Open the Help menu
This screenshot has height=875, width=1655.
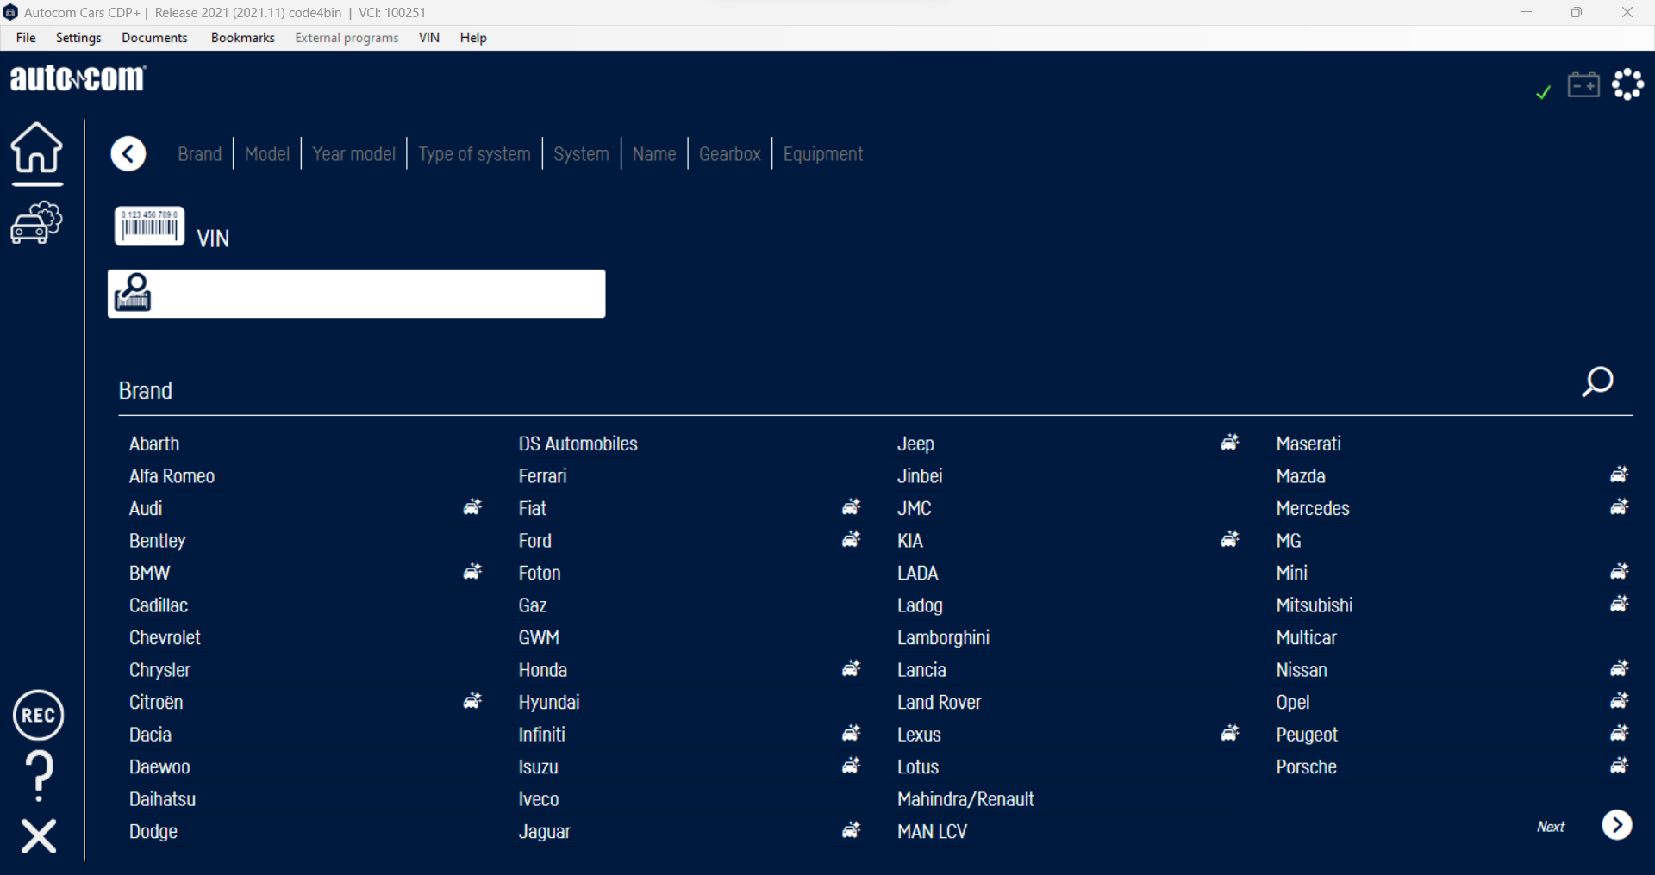pos(473,38)
